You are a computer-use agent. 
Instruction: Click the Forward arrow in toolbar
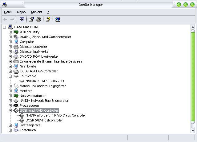pyautogui.click(x=12, y=19)
